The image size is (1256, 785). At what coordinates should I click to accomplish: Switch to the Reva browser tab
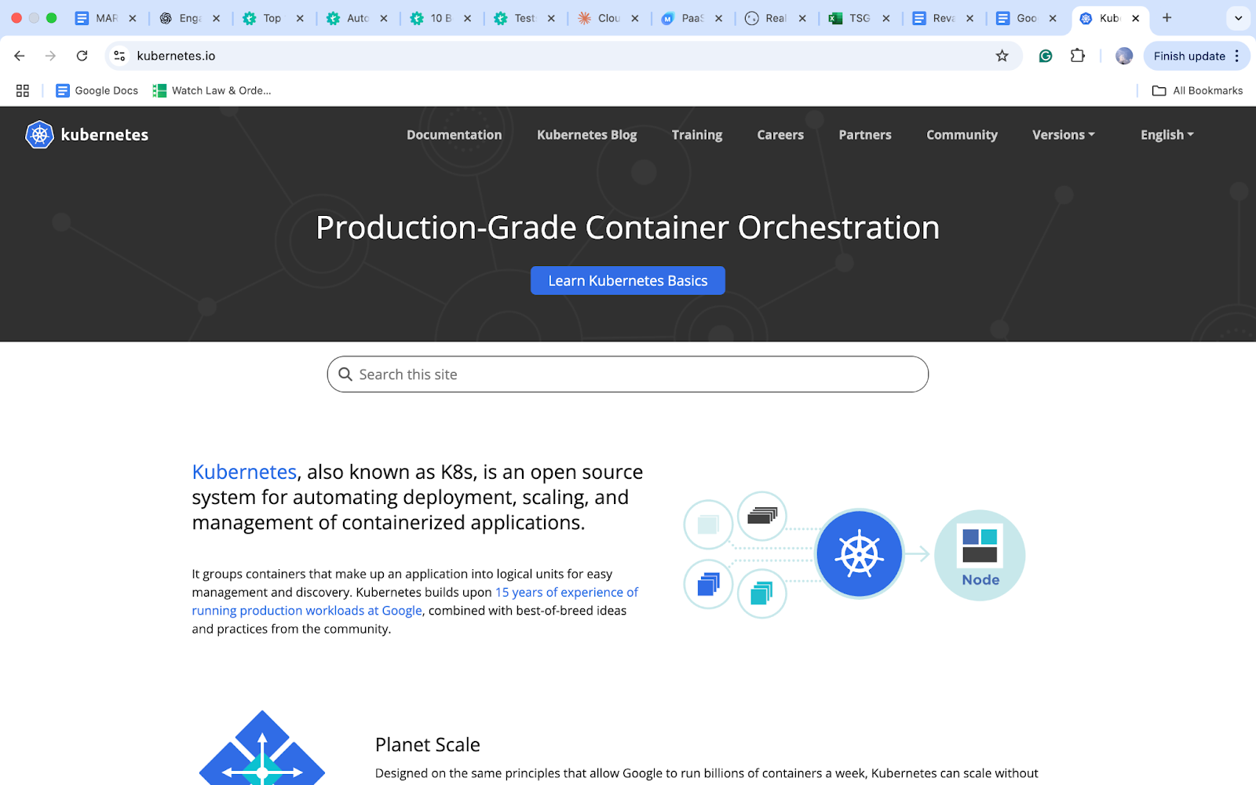coord(944,18)
